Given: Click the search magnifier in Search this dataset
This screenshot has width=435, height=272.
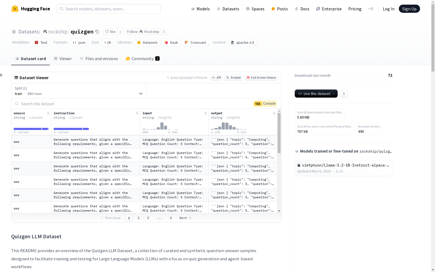Looking at the screenshot, I should tap(17, 104).
